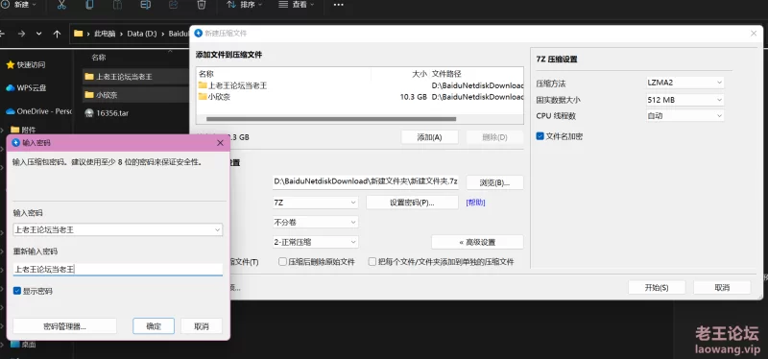This screenshot has height=359, width=768.
Task: Click the 重新输入密码 input field
Action: click(117, 270)
